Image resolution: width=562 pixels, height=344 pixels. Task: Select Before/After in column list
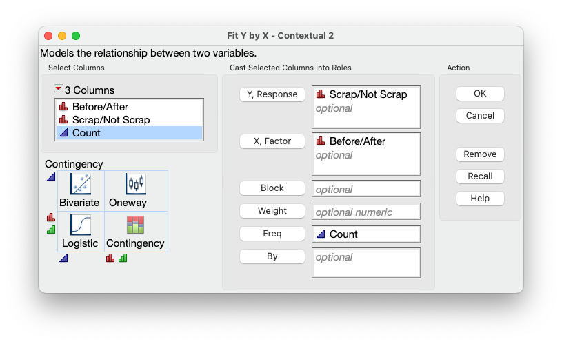tap(100, 107)
